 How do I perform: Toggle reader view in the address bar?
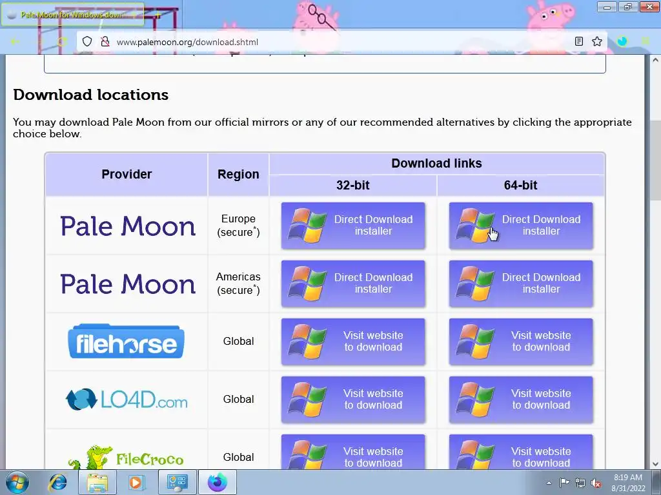coord(579,41)
